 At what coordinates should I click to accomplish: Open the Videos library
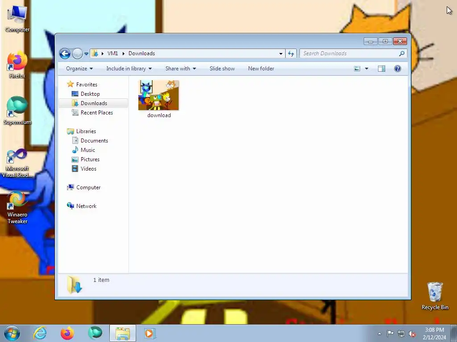(x=88, y=169)
